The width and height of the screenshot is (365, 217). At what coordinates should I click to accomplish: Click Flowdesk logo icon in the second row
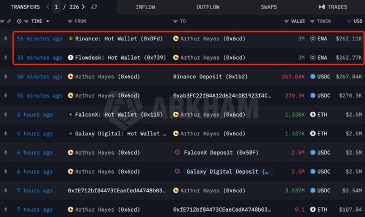[x=70, y=57]
